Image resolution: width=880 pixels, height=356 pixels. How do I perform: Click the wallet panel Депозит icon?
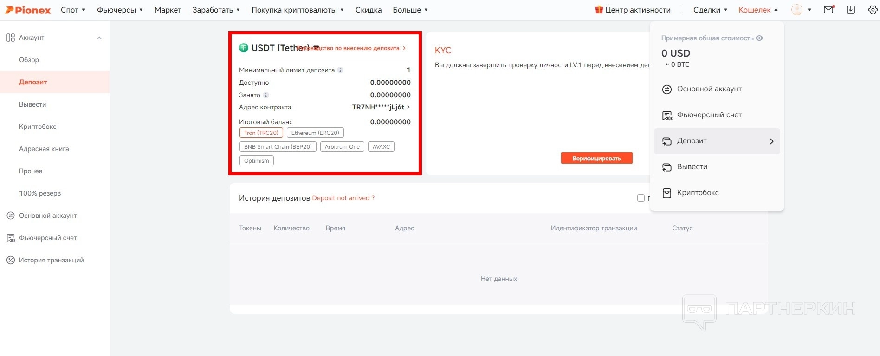(667, 141)
